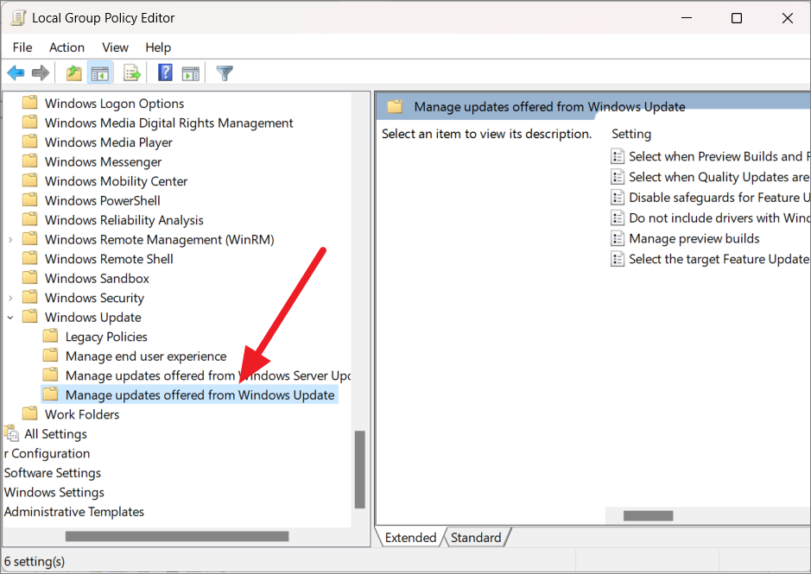Select Windows Messenger tree item
The height and width of the screenshot is (574, 811).
103,162
